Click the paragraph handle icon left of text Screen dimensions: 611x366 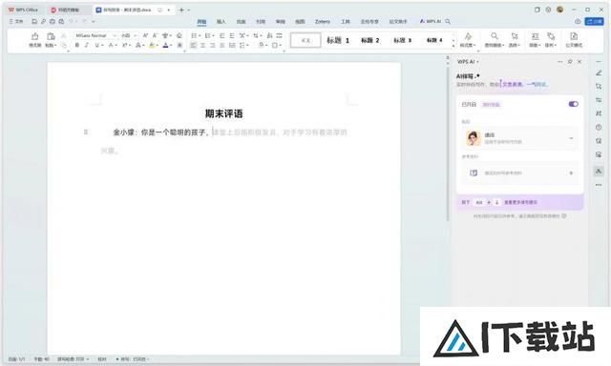pyautogui.click(x=86, y=132)
